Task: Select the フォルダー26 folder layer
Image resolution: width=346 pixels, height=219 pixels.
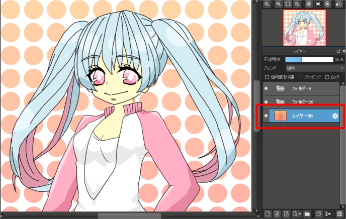Action: 301,102
